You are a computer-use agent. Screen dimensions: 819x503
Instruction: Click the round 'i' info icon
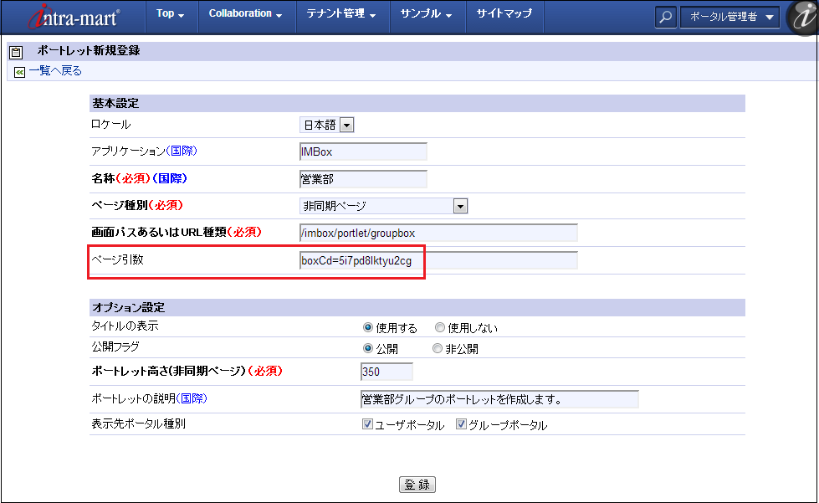801,17
